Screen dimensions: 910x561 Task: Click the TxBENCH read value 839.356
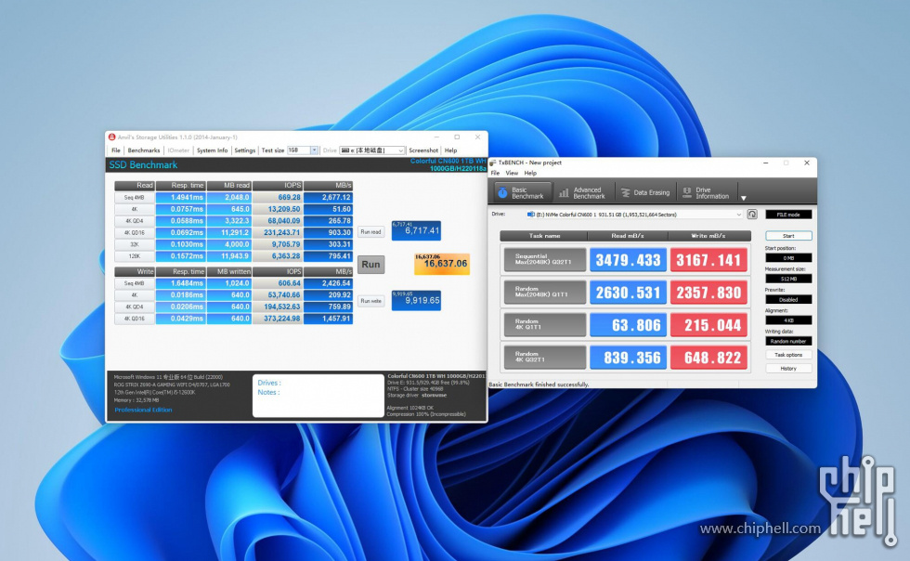[x=628, y=358]
